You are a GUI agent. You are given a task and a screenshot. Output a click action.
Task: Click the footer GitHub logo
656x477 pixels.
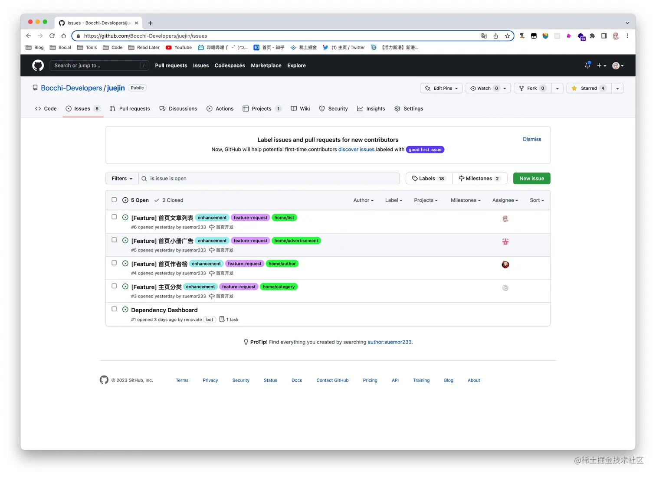click(x=104, y=380)
